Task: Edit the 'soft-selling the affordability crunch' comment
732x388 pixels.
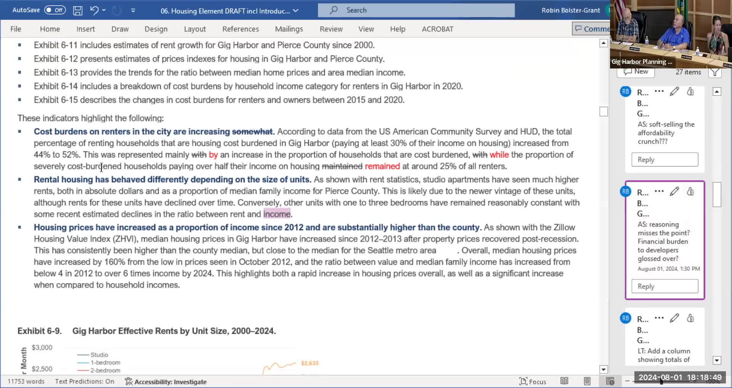Action: 674,91
